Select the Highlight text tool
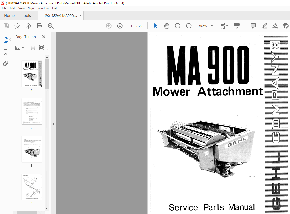The width and height of the screenshot is (290, 214). coord(264,26)
